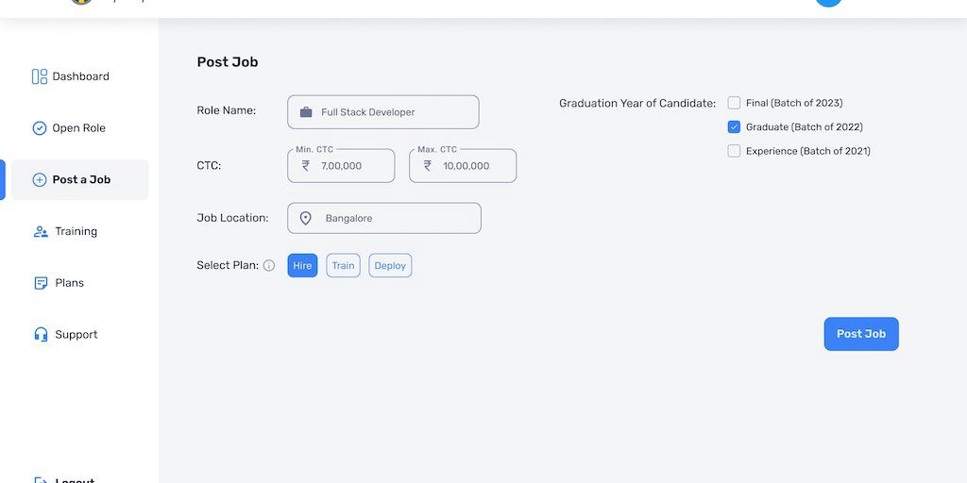
Task: Check the Final (Batch of 2023) checkbox
Action: click(x=734, y=103)
